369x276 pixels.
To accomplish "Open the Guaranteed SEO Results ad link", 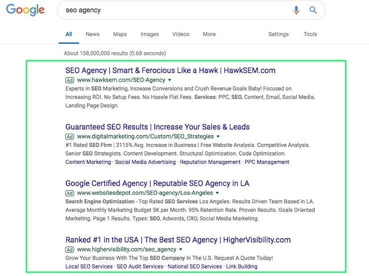I will click(158, 127).
